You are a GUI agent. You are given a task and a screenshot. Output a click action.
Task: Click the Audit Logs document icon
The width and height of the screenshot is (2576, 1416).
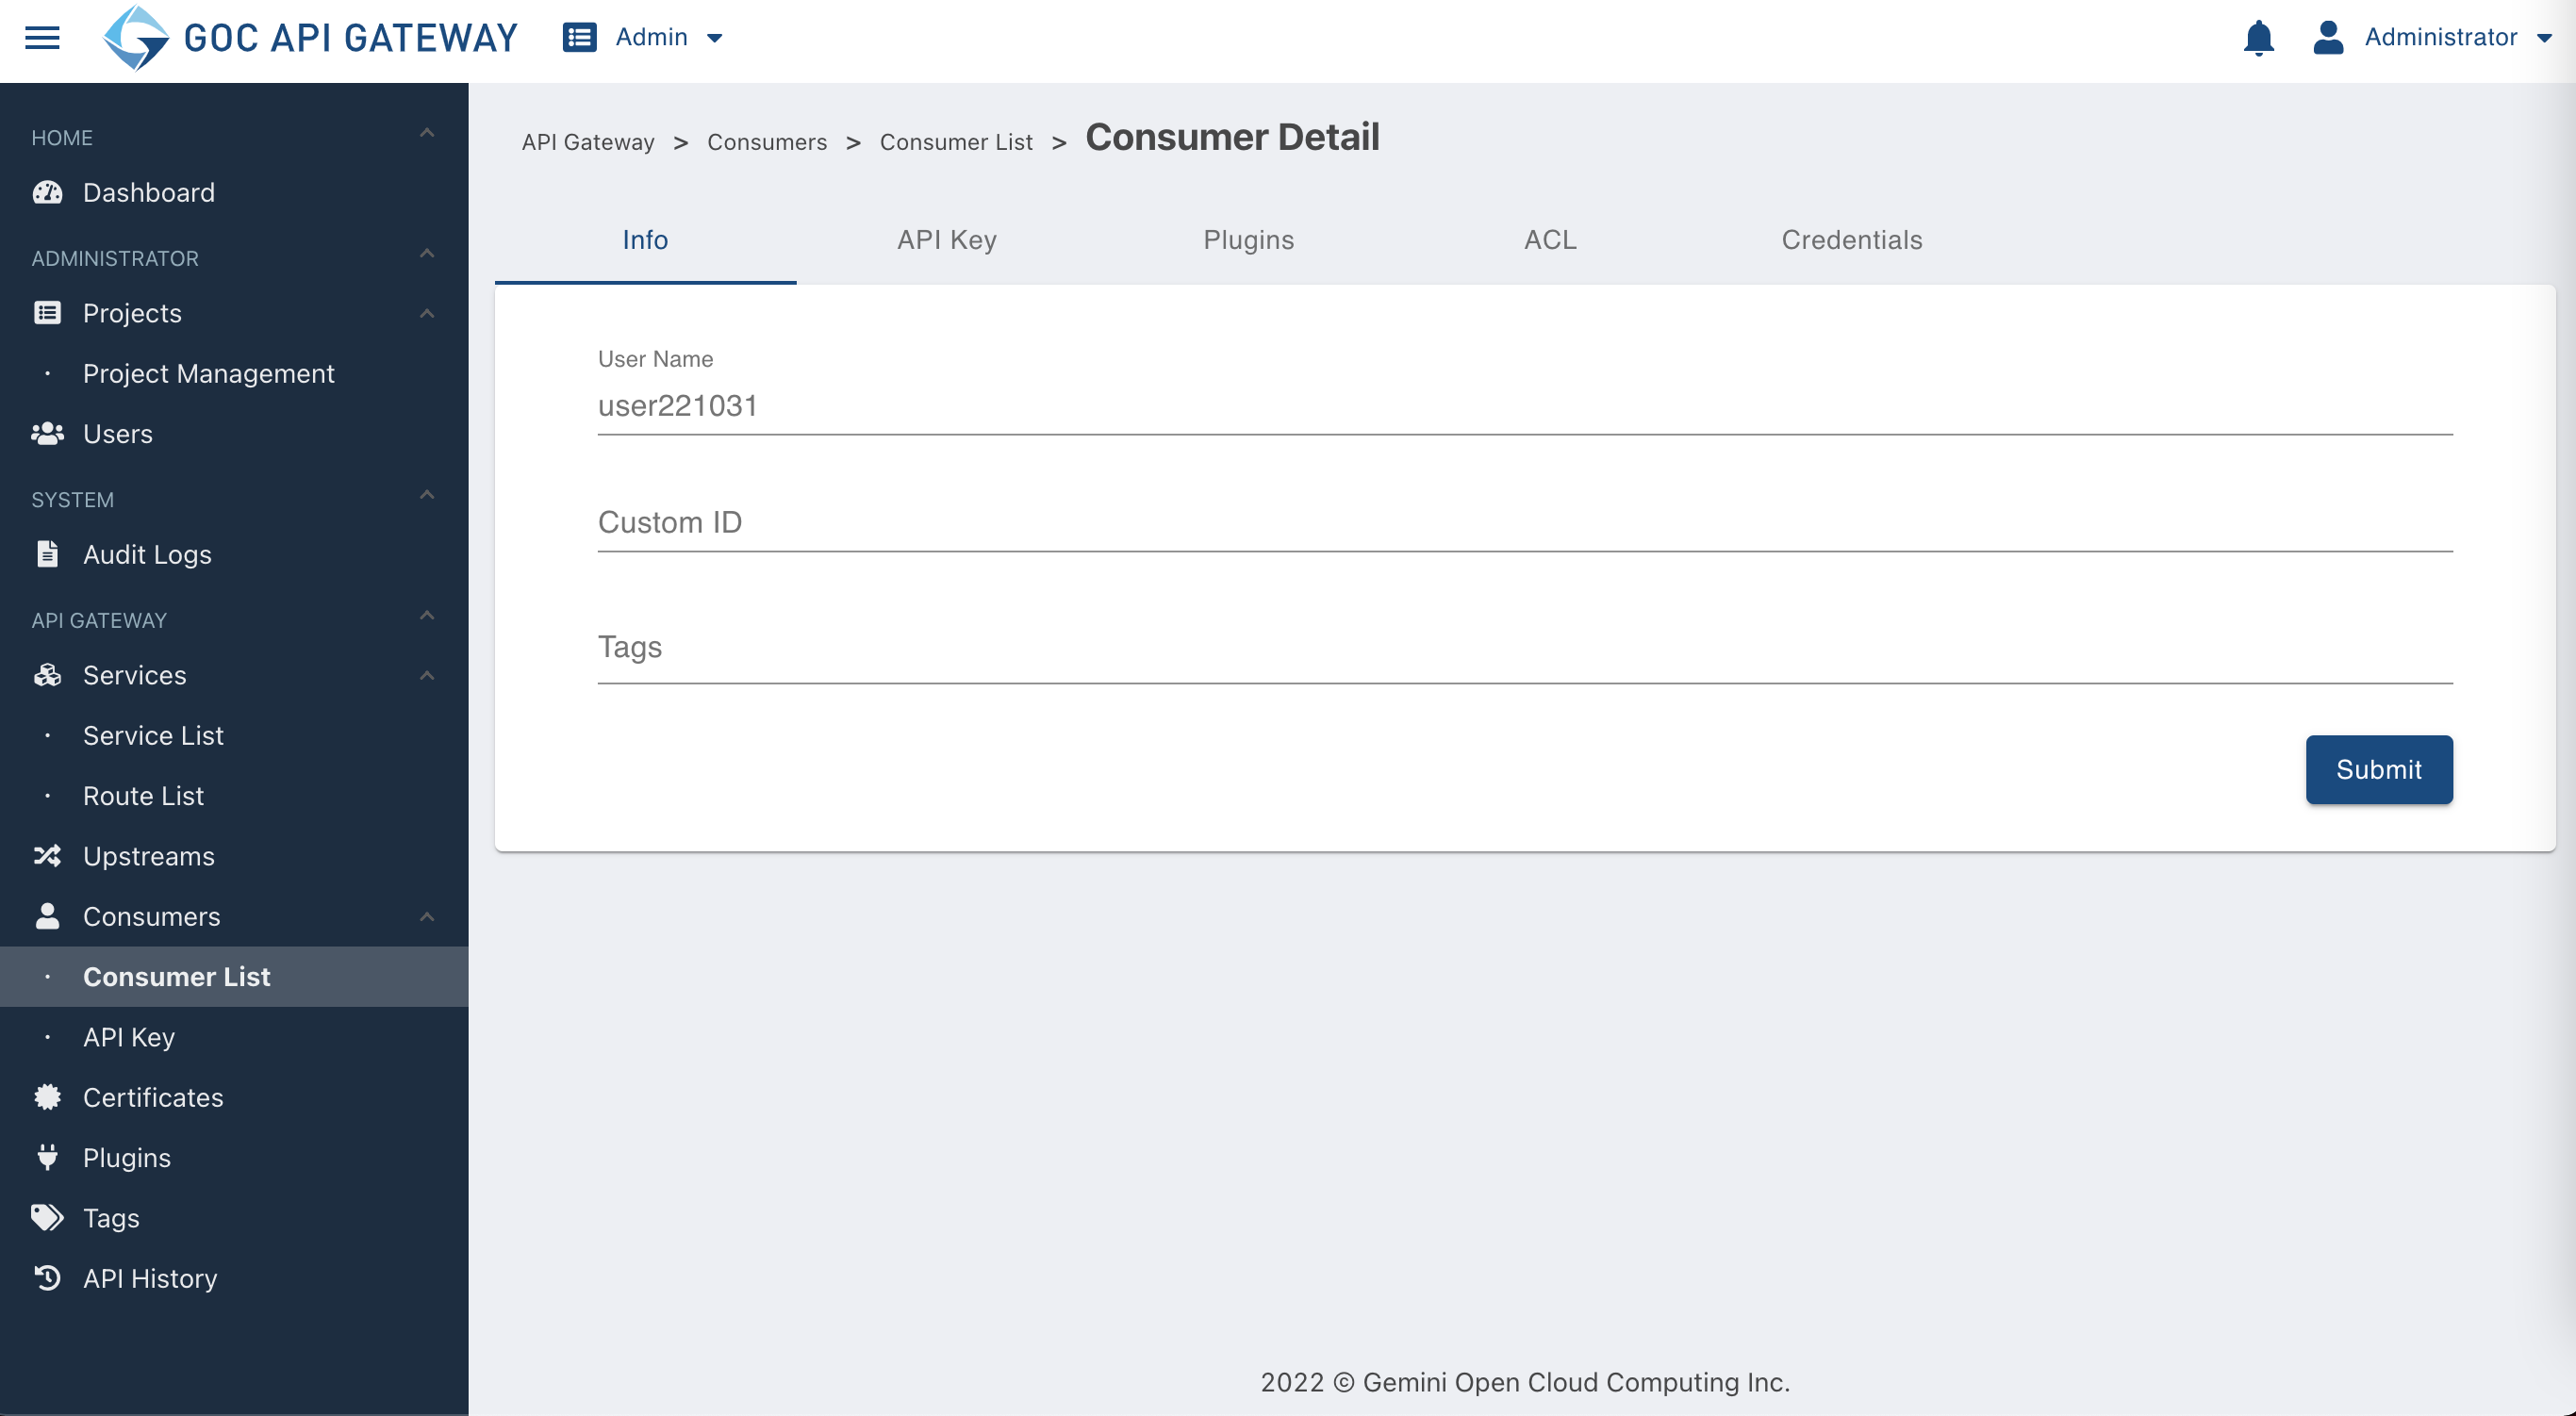pyautogui.click(x=48, y=554)
